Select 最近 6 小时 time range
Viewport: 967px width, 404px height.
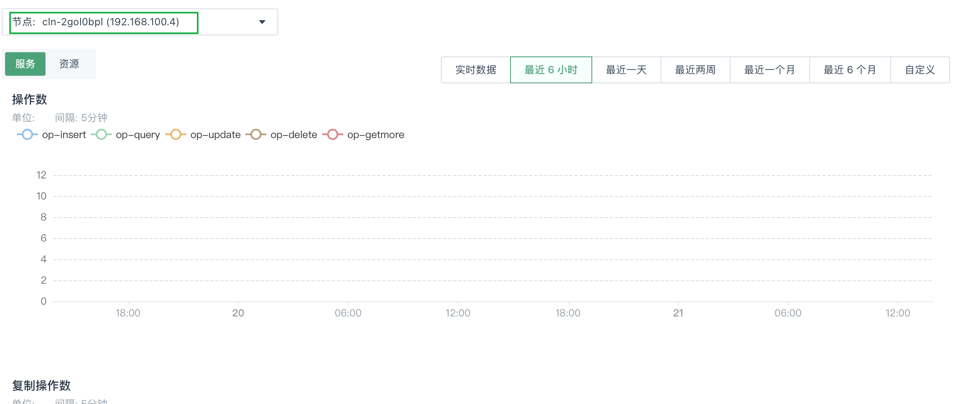(551, 70)
